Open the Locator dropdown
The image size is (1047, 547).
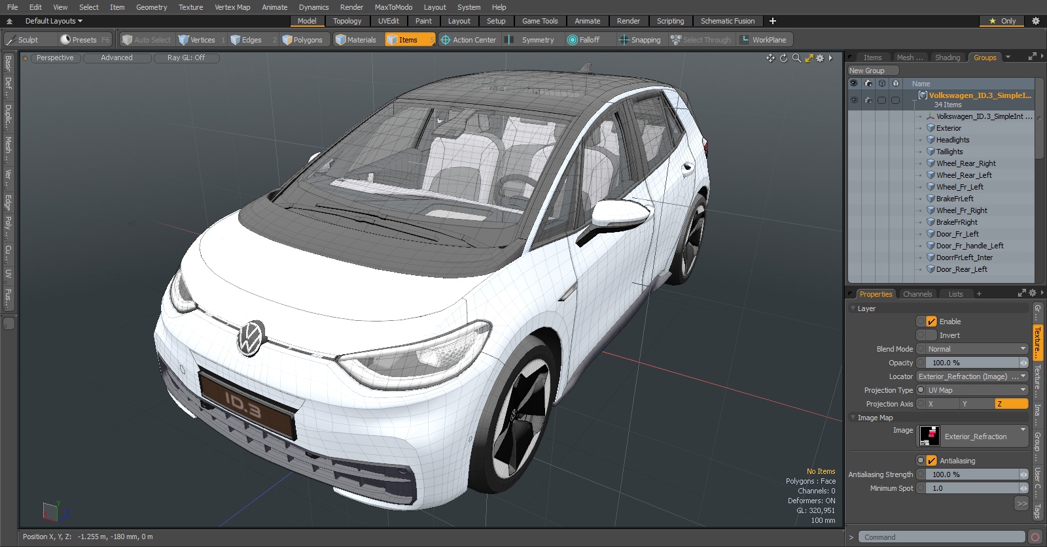click(x=972, y=376)
